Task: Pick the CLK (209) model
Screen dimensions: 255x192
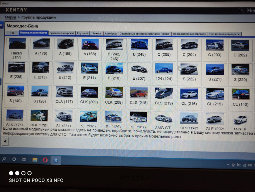Action: [89, 97]
